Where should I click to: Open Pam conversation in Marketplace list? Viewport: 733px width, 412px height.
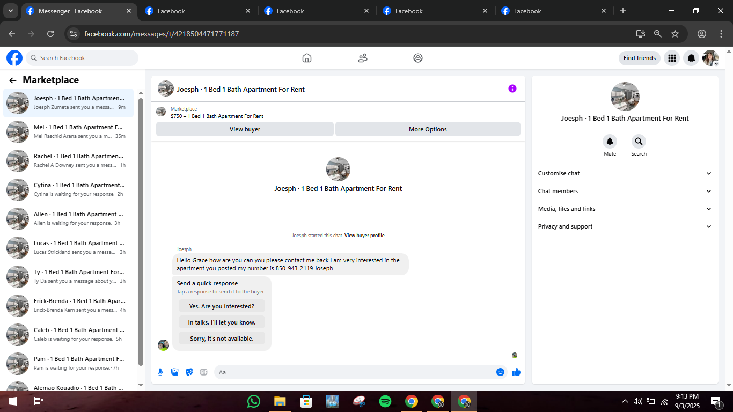coord(69,364)
